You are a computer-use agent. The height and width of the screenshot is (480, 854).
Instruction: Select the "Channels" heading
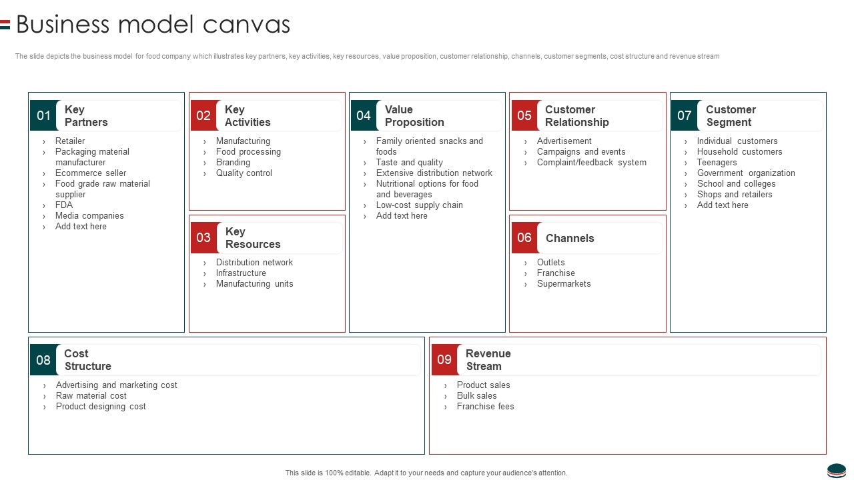point(570,238)
